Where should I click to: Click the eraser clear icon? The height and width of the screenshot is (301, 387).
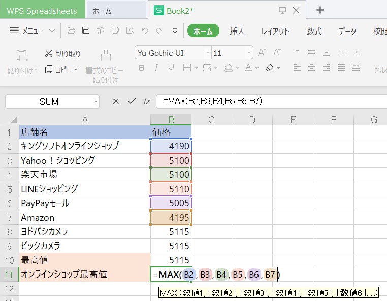point(270,68)
